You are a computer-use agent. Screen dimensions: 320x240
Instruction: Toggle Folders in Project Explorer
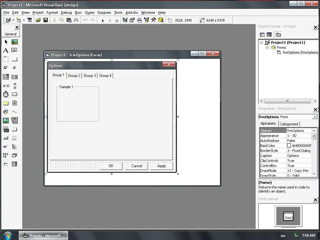click(x=278, y=35)
